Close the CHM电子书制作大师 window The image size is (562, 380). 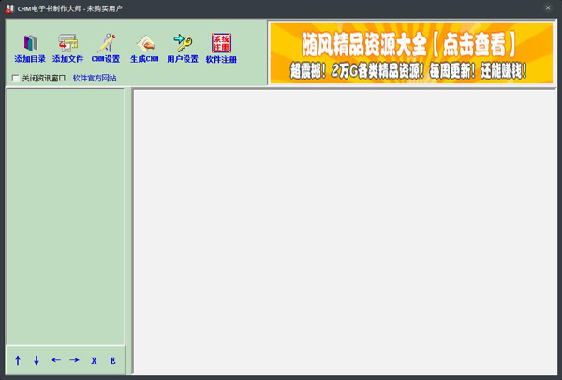(x=548, y=7)
